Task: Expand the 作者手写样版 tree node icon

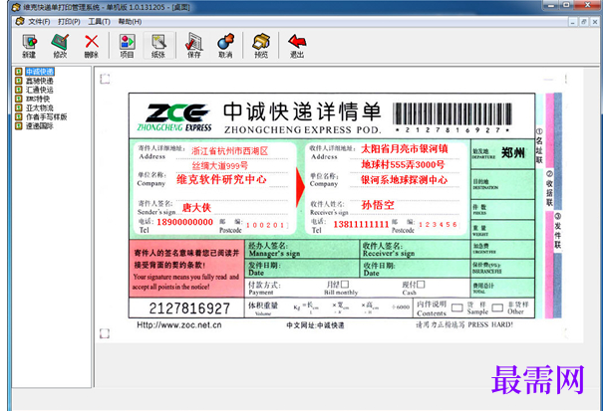Action: (19, 116)
